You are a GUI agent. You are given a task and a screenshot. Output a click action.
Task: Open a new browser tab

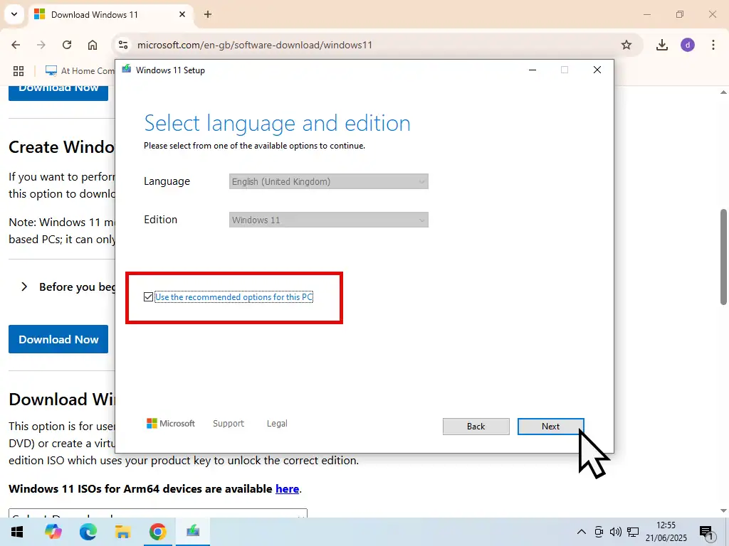pyautogui.click(x=208, y=14)
